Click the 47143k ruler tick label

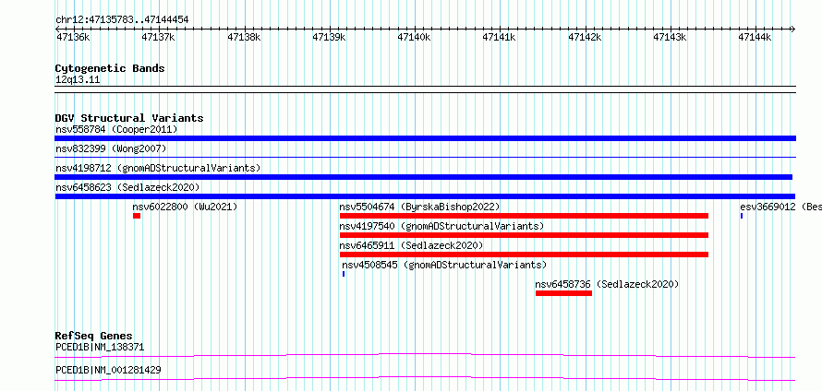[x=670, y=37]
